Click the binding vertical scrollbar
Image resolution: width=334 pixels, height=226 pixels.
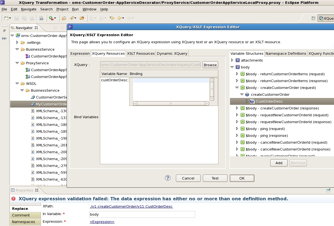[212, 89]
